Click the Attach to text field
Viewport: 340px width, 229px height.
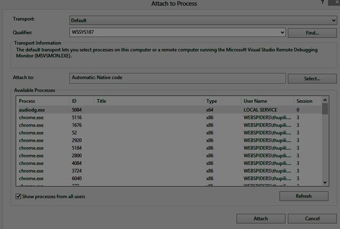pyautogui.click(x=178, y=78)
